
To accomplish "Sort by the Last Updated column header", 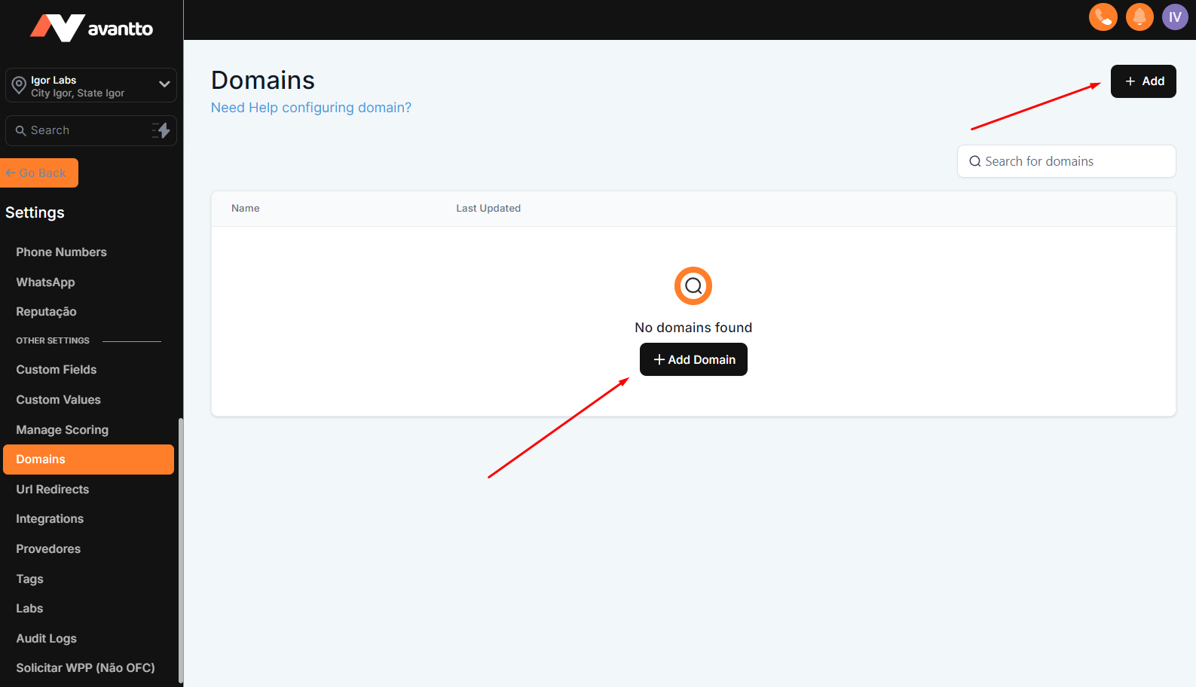I will pyautogui.click(x=488, y=209).
